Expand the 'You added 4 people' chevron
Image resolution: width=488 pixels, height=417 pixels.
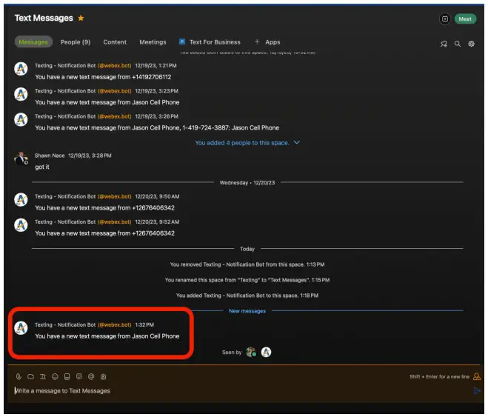pyautogui.click(x=297, y=142)
